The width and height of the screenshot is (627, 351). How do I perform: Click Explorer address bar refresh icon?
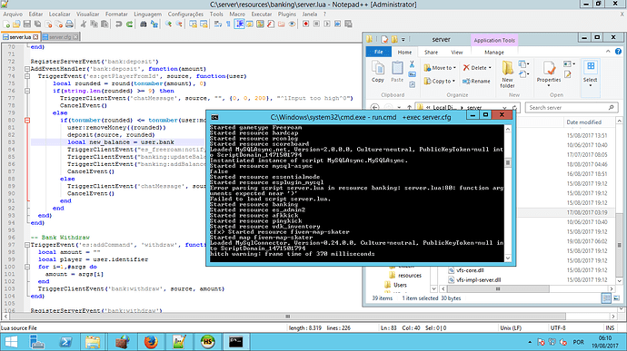click(515, 108)
